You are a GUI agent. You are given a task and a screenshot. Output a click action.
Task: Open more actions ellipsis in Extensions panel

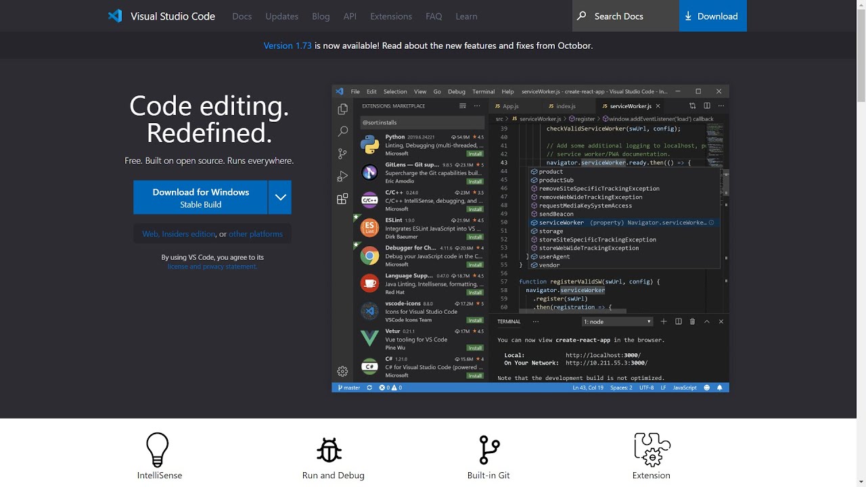477,106
